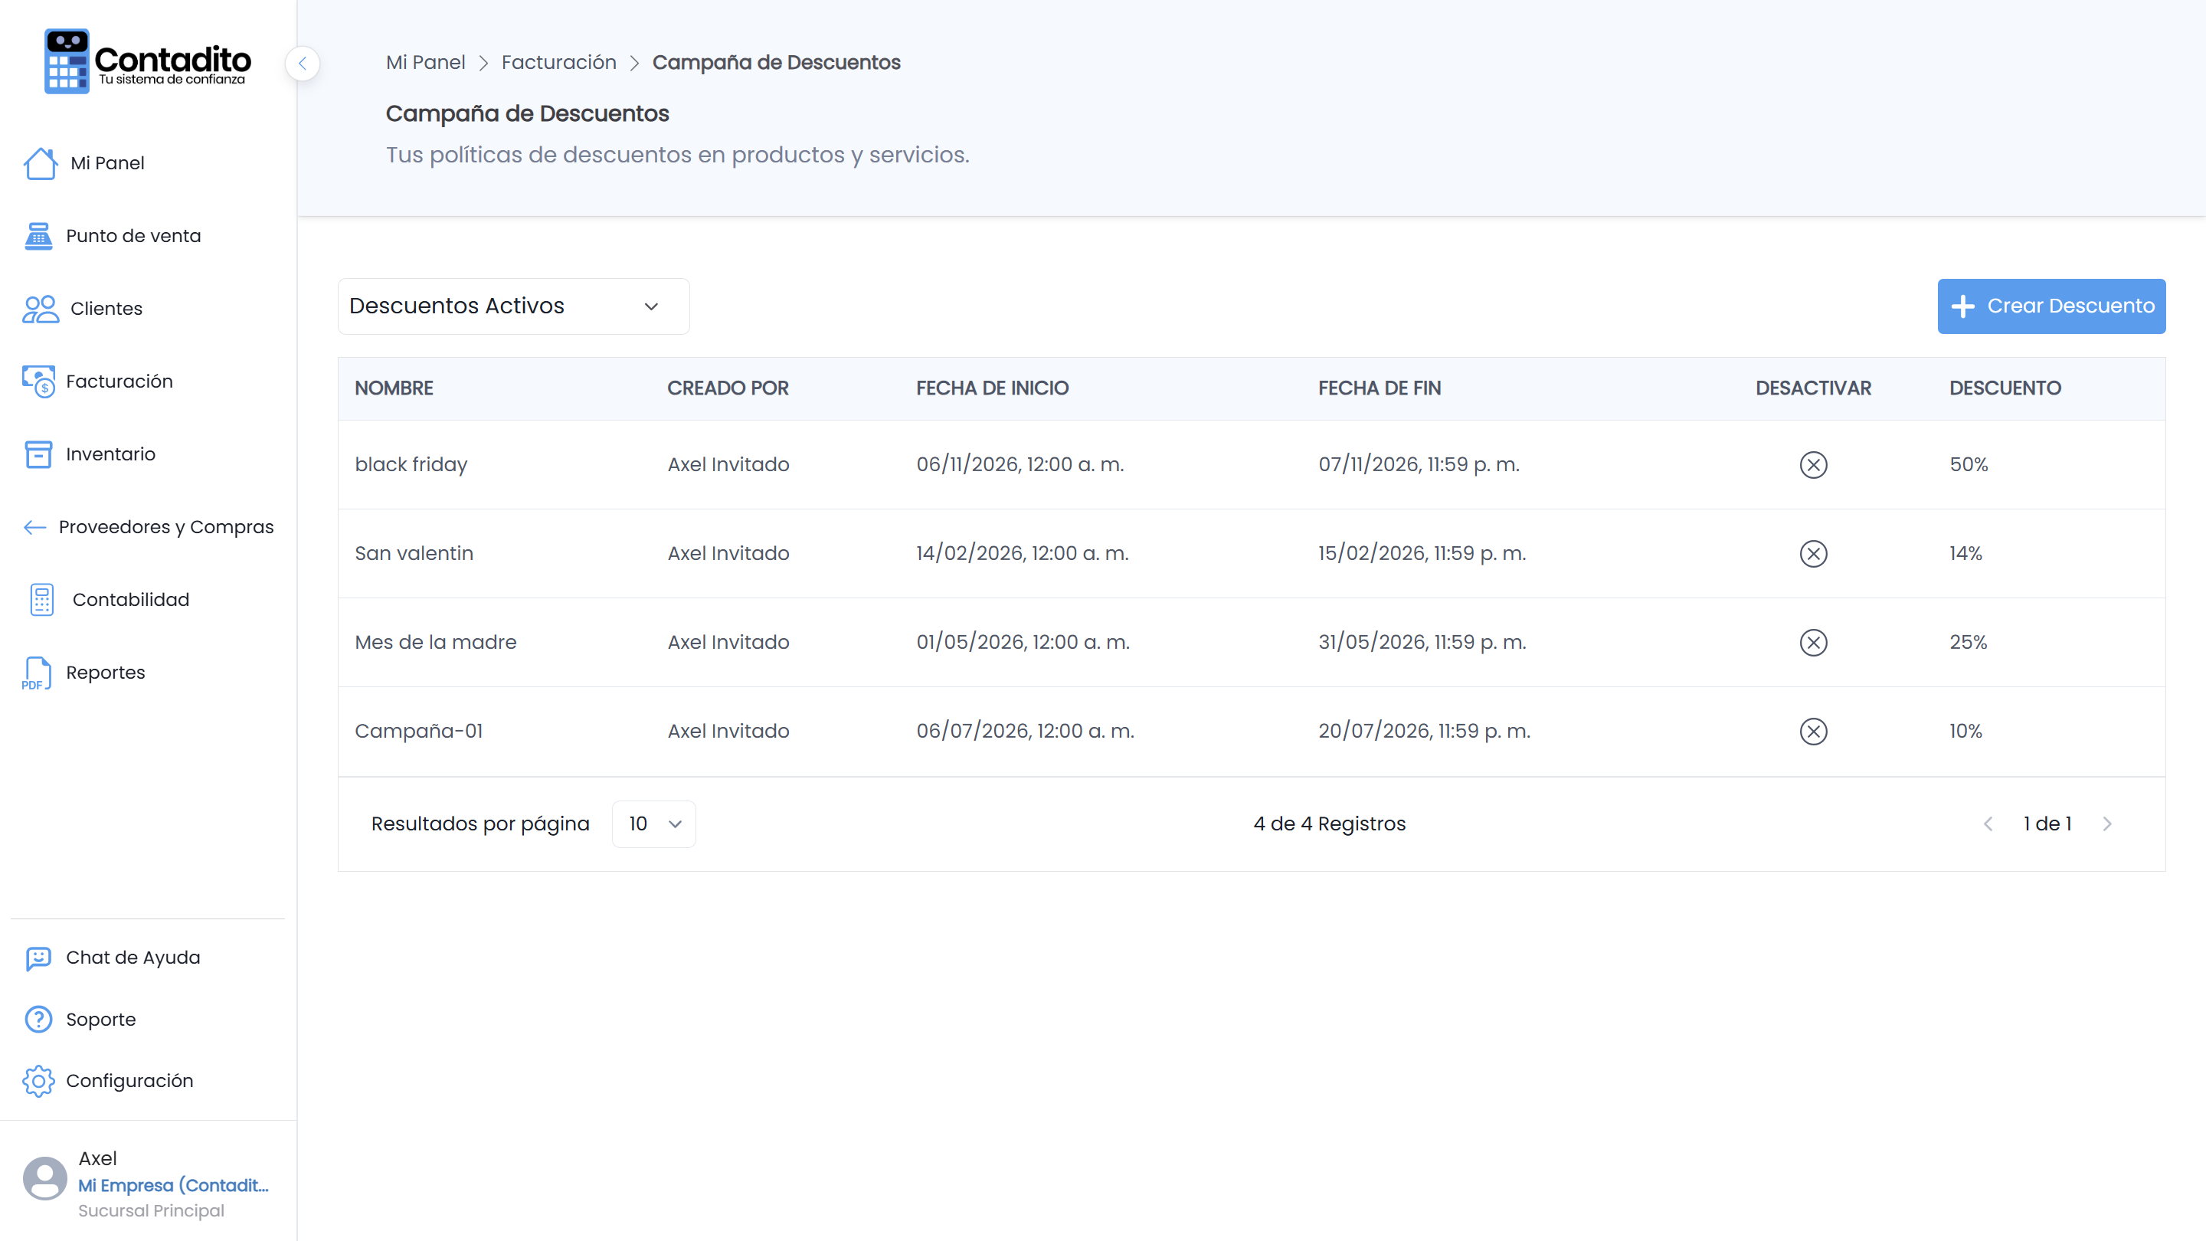Click the Mi Empresa company link

coord(174,1186)
